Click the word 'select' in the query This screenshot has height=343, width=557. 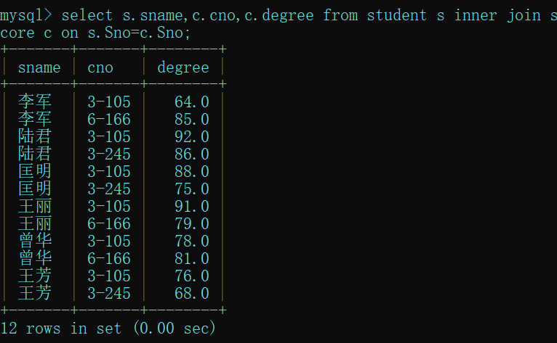click(87, 15)
